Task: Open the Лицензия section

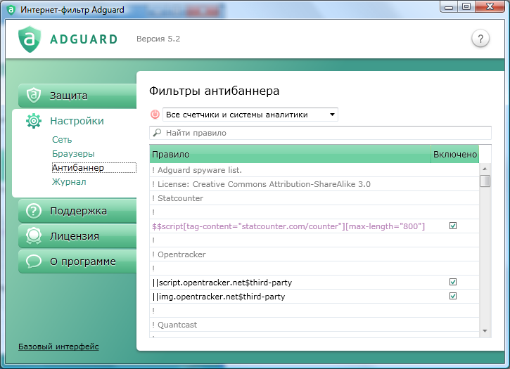Action: [x=77, y=236]
